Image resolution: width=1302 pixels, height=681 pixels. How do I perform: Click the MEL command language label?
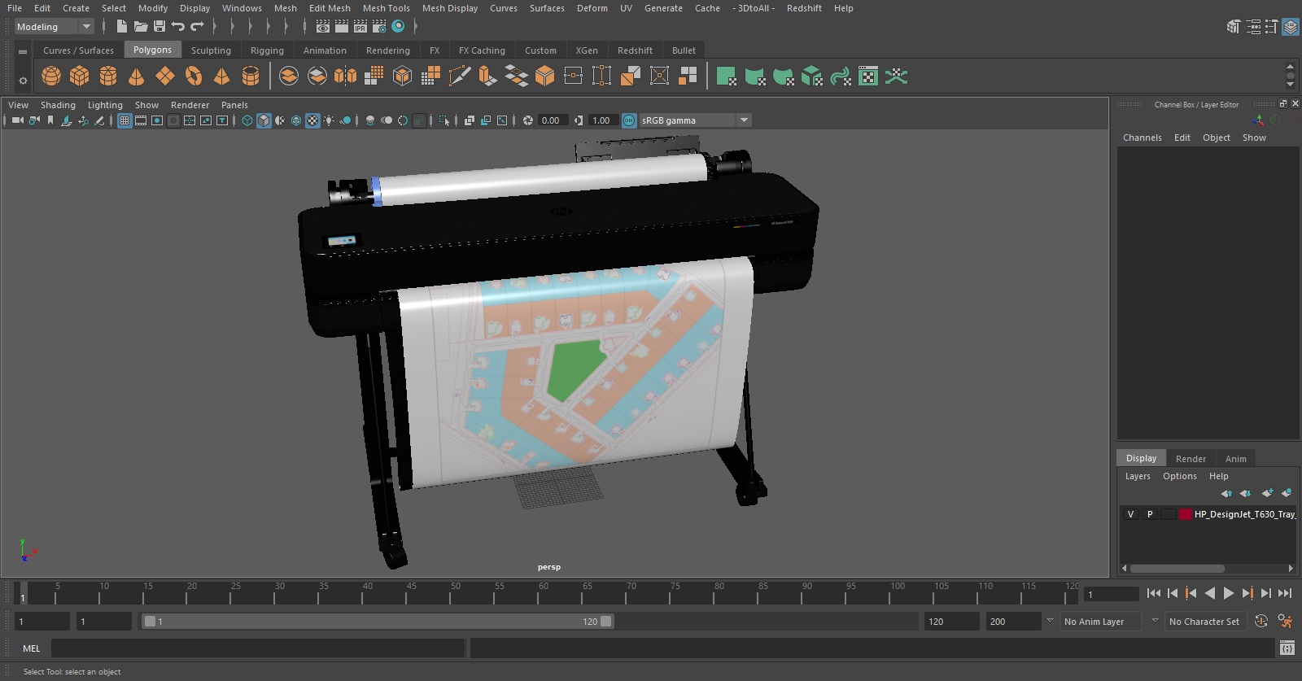pos(31,648)
